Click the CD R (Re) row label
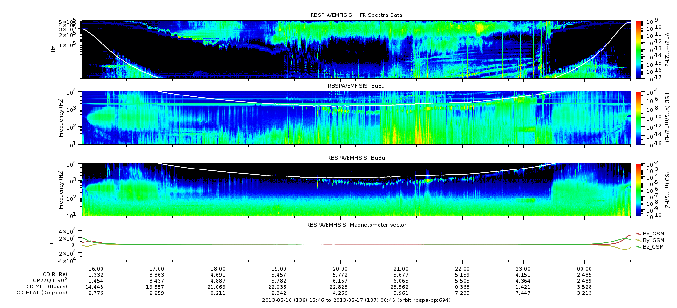 coord(51,275)
